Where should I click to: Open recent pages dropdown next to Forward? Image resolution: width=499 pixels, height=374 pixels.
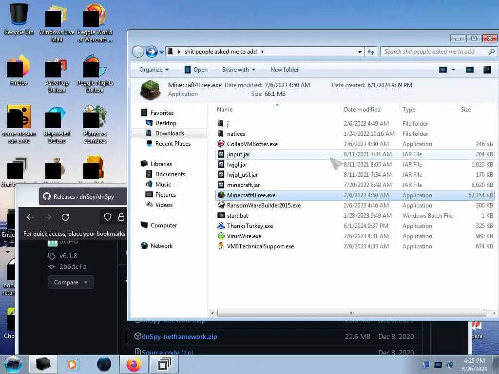[x=161, y=52]
